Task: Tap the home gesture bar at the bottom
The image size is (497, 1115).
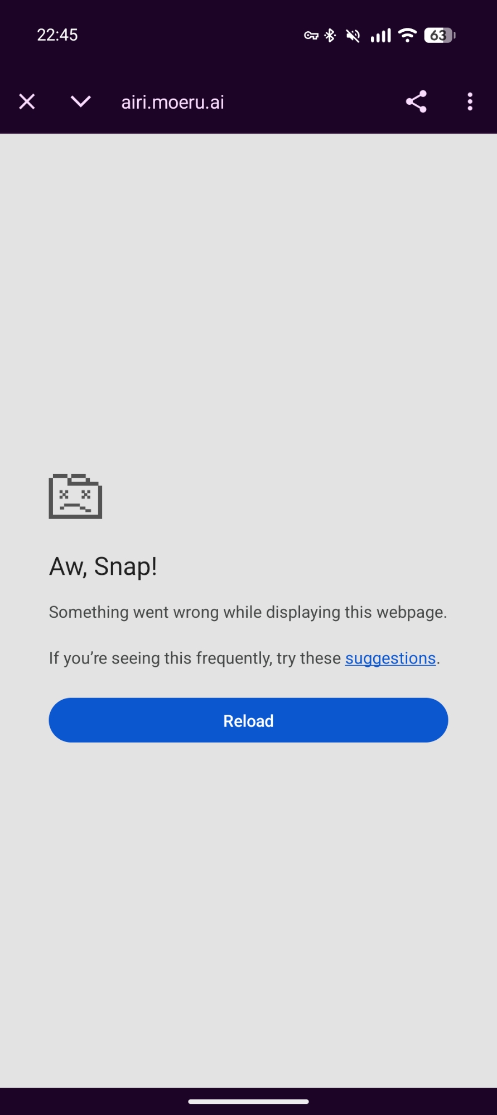Action: point(248,1102)
